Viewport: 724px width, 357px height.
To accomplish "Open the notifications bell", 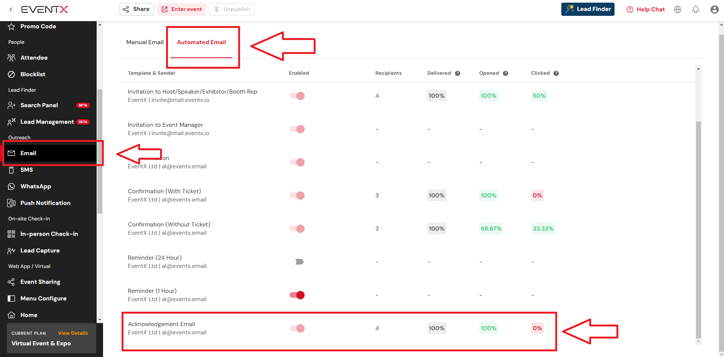I will 696,9.
